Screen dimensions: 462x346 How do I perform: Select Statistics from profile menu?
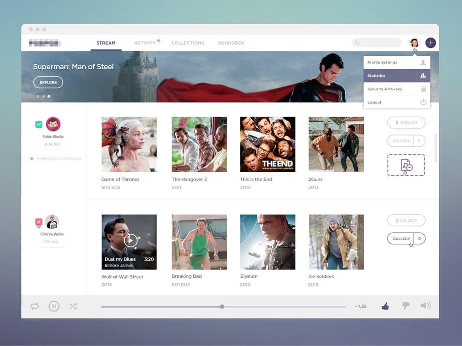coord(396,76)
